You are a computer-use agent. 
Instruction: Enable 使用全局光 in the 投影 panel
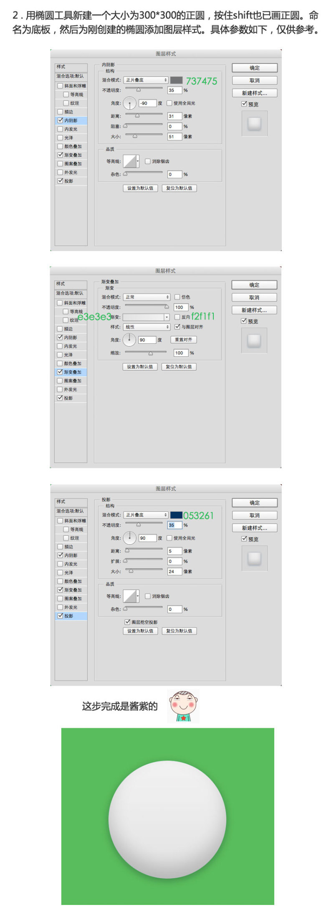pyautogui.click(x=170, y=538)
